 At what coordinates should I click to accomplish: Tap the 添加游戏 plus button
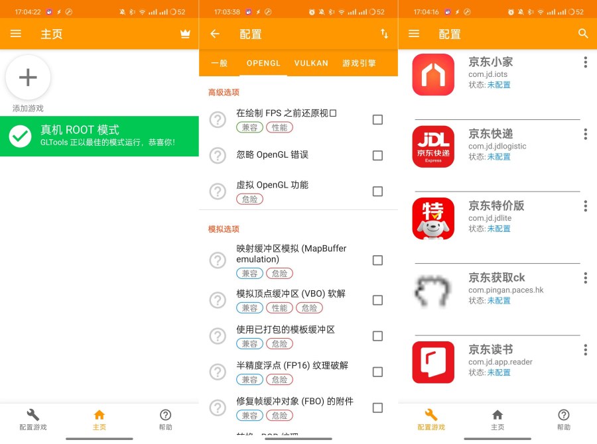28,77
